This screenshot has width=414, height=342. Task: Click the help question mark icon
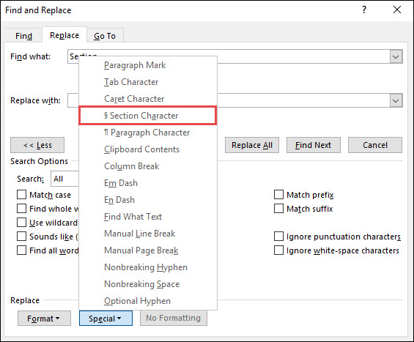[364, 10]
